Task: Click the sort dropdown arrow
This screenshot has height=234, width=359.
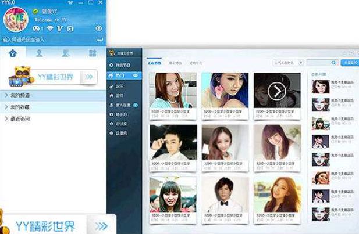Action: click(301, 63)
